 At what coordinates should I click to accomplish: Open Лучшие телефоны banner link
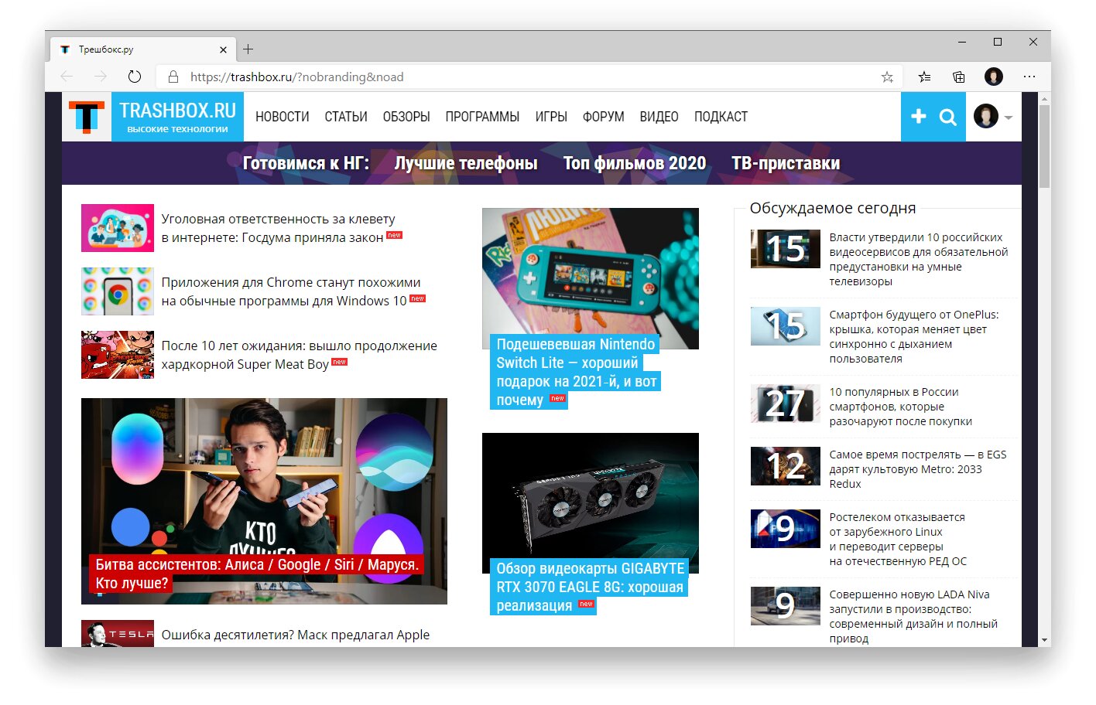pos(466,163)
